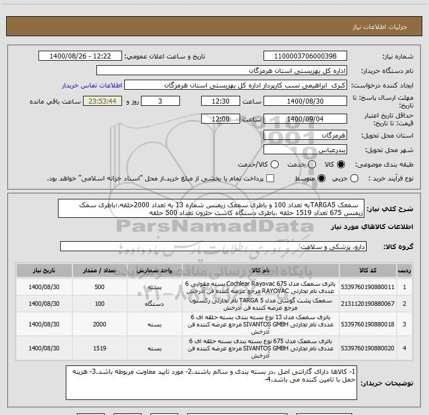Click the delivery province field هرمزگان

[x=305, y=135]
